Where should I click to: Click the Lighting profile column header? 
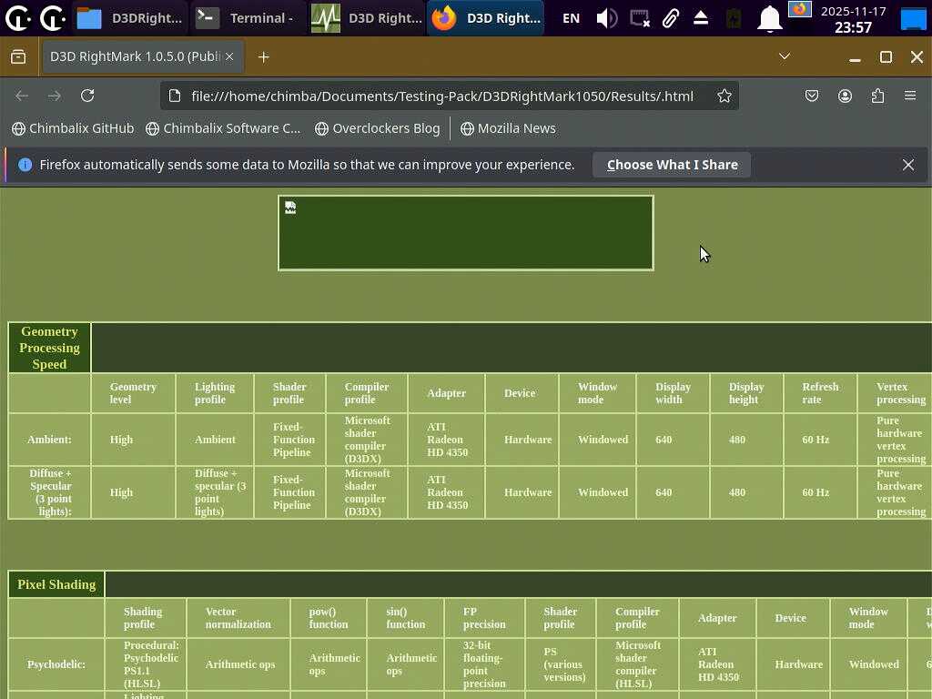215,393
